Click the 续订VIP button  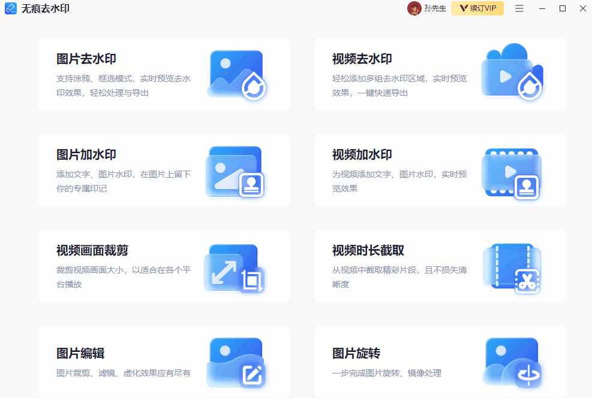477,8
